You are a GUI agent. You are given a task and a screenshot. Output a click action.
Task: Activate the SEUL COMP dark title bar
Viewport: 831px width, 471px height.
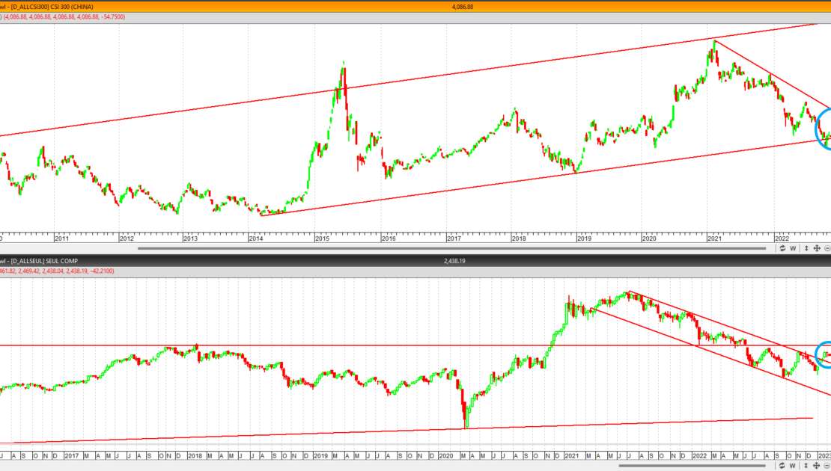[x=415, y=261]
